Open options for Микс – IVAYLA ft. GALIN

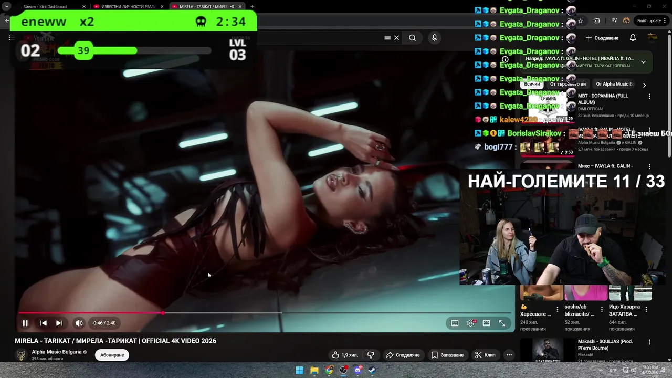(x=649, y=166)
